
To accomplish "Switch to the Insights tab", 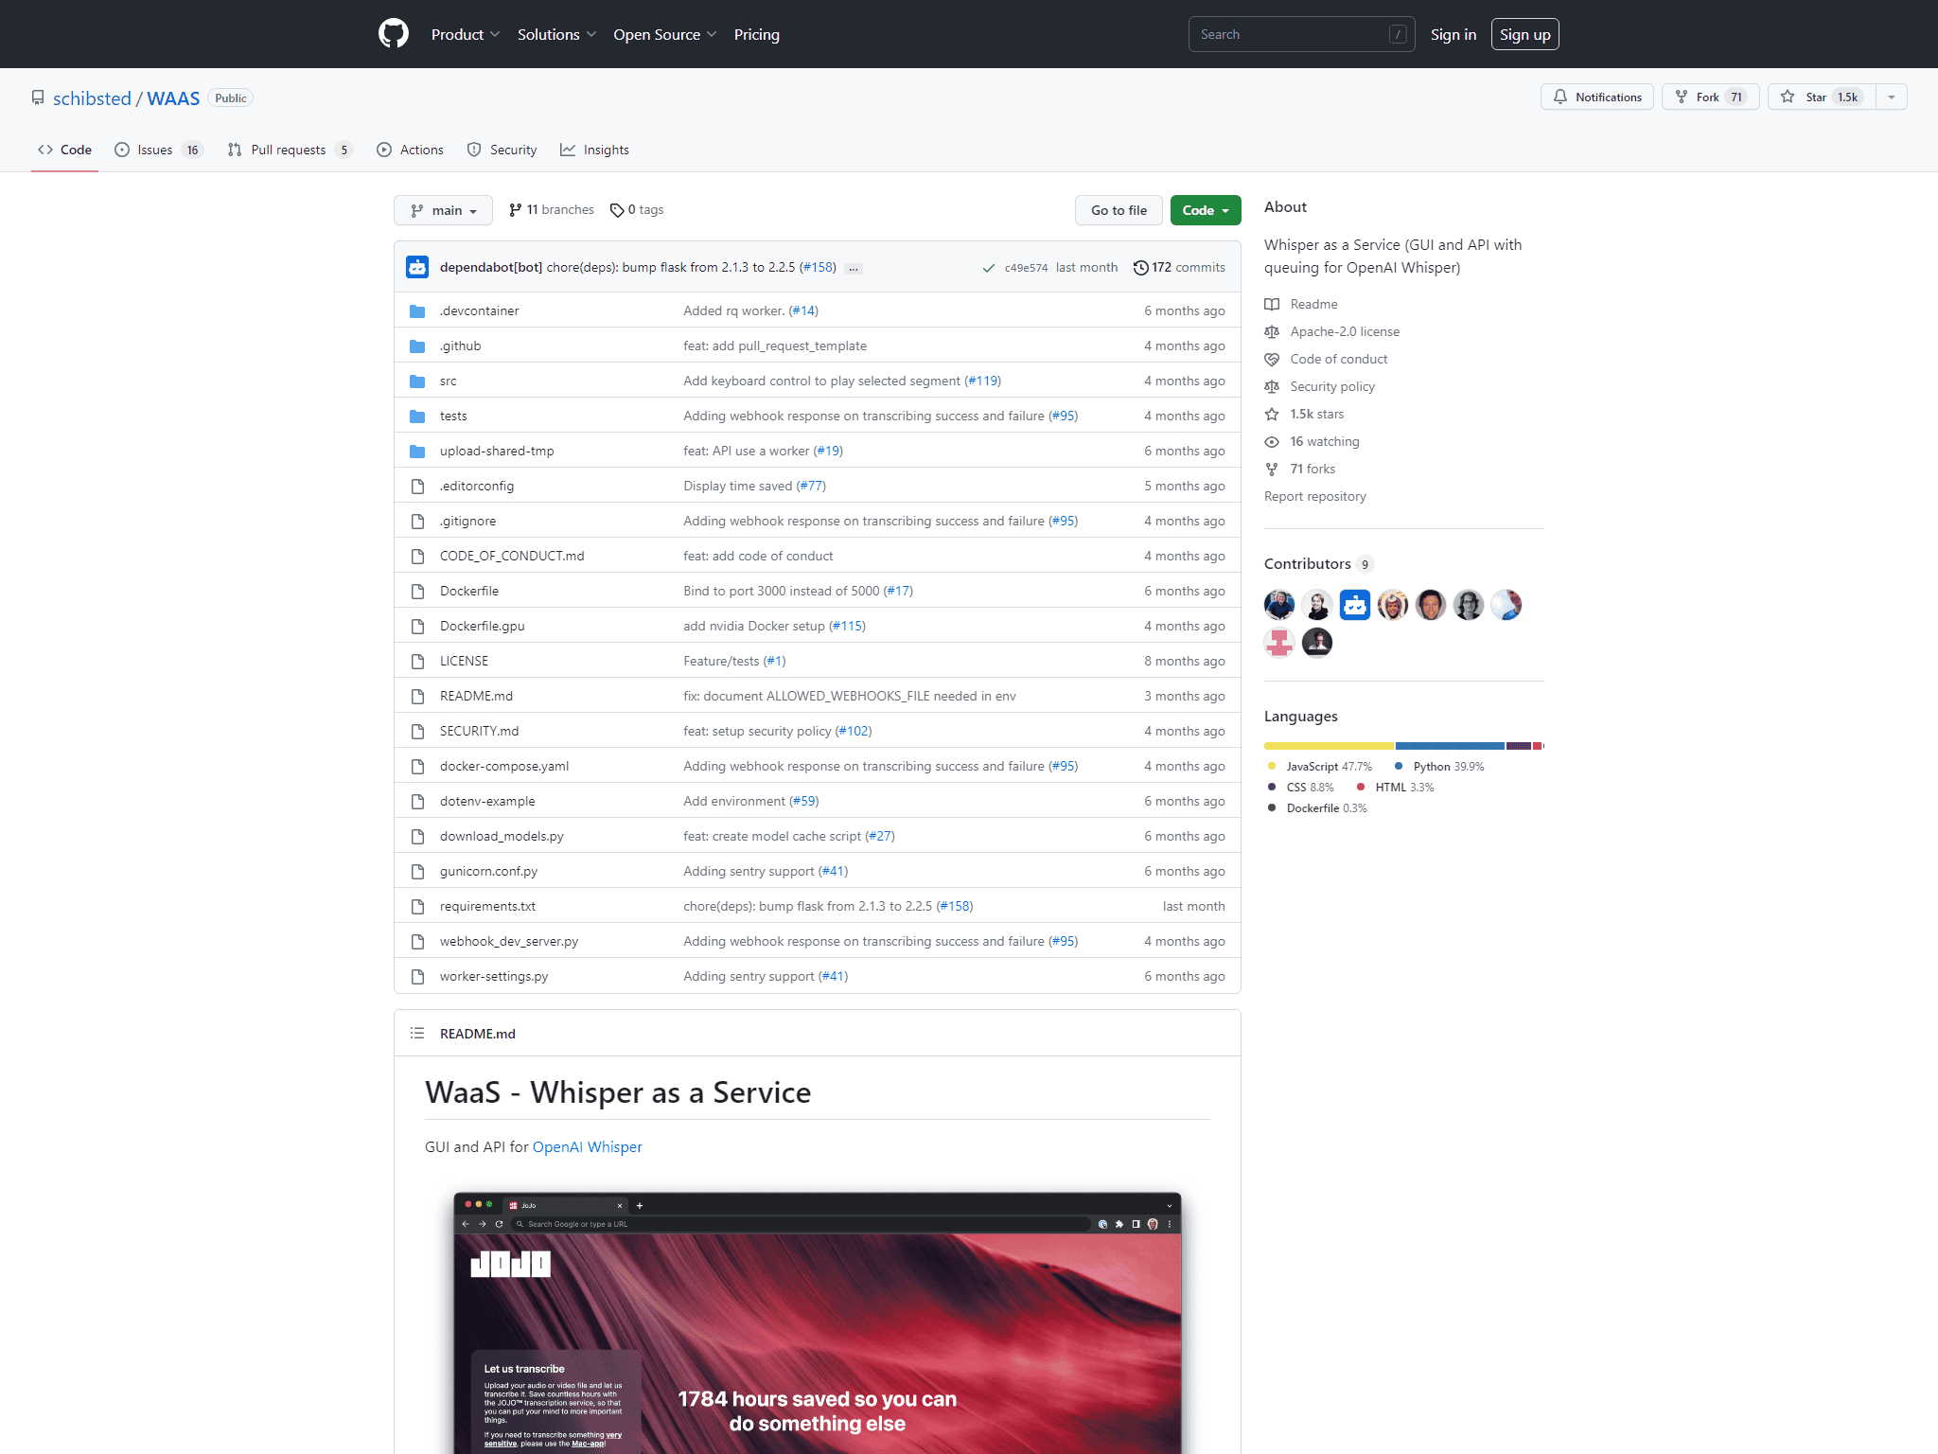I will coord(594,150).
